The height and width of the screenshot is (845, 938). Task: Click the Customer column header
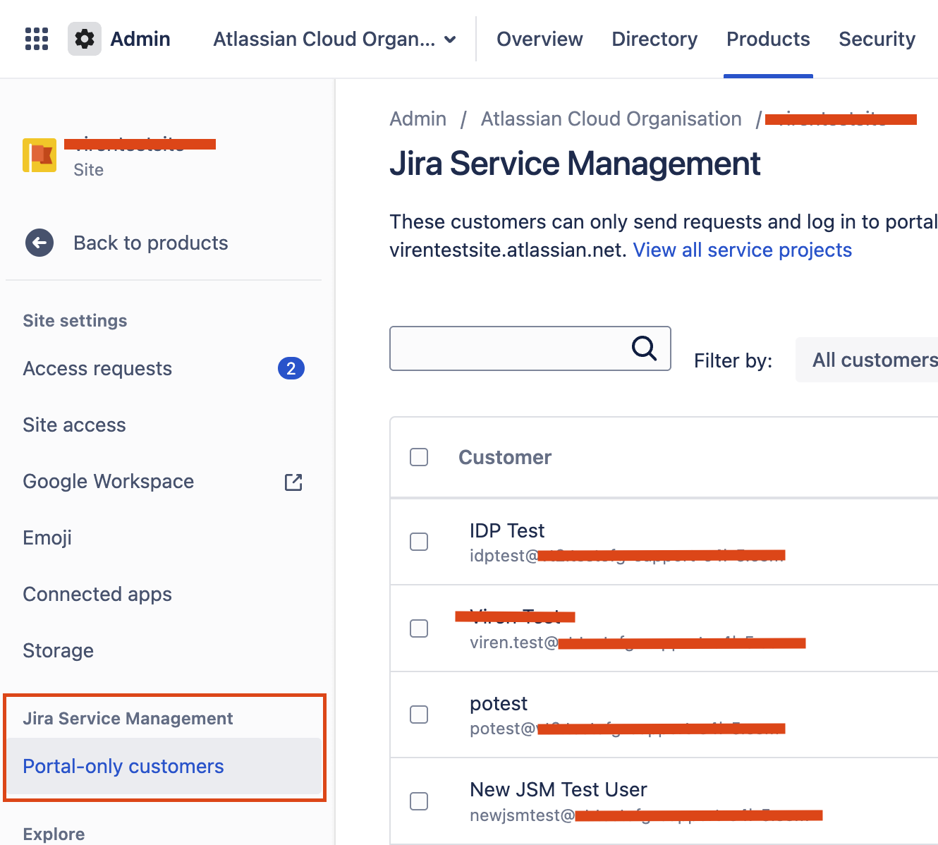pyautogui.click(x=505, y=457)
